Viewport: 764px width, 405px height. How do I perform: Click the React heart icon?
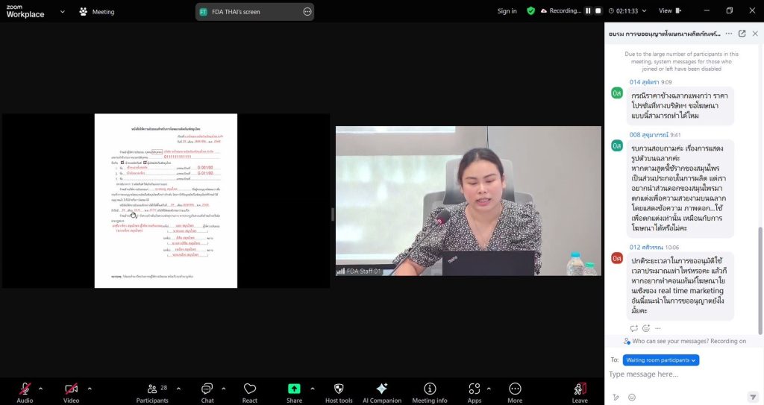[250, 389]
